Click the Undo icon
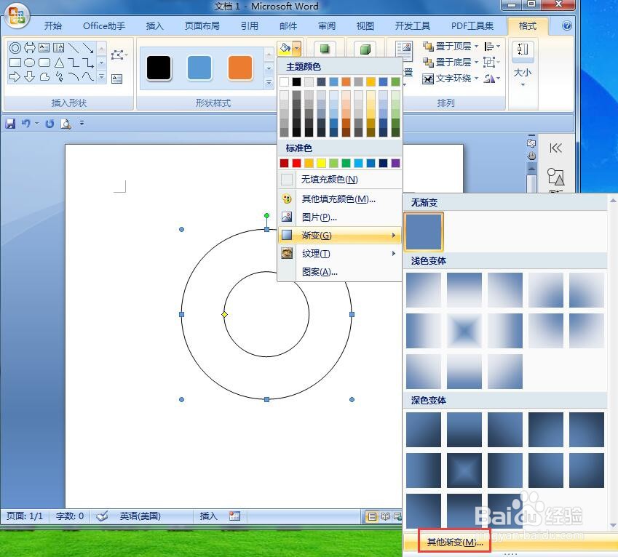The height and width of the screenshot is (557, 618). [26, 124]
